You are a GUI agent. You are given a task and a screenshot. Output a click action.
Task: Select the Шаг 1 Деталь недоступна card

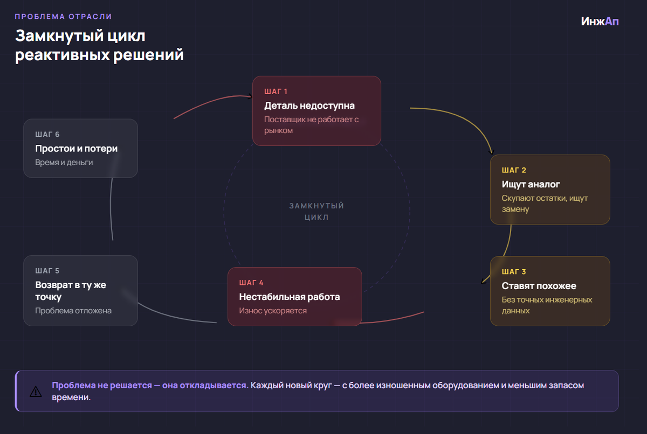click(x=317, y=111)
